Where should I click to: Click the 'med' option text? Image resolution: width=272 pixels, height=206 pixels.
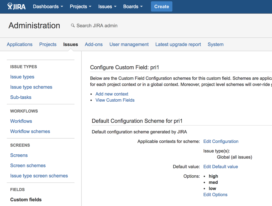[213, 182]
